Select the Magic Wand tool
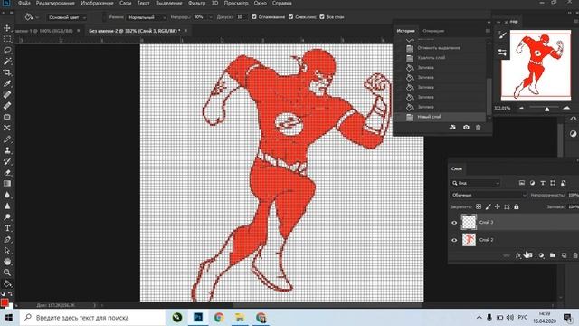The image size is (579, 326). [x=7, y=61]
